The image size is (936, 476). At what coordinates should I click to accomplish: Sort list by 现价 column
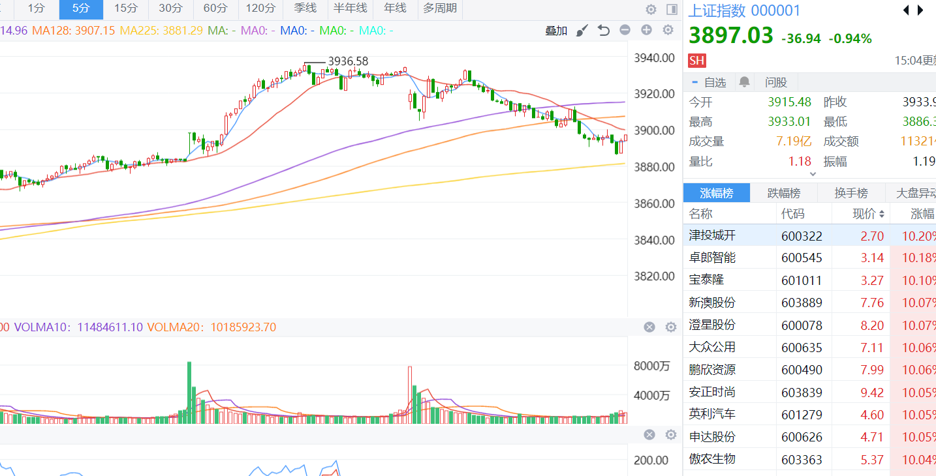(x=869, y=214)
